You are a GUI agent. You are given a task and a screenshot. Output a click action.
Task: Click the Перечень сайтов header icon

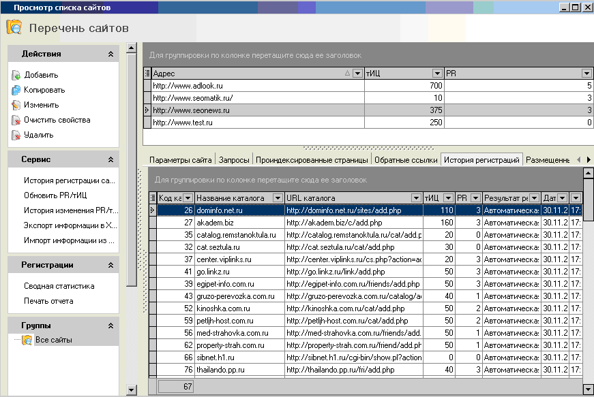click(14, 28)
